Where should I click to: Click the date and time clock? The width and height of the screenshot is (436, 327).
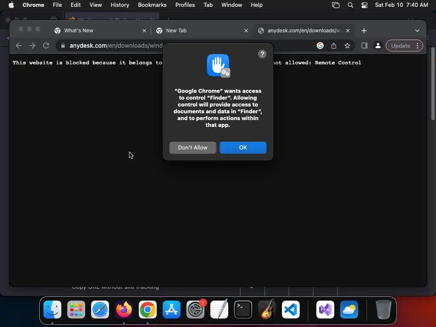[x=401, y=5]
